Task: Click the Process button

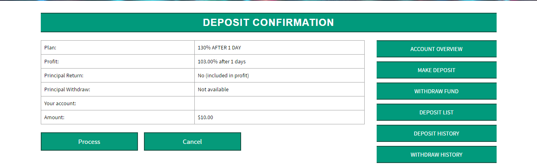Action: 89,141
